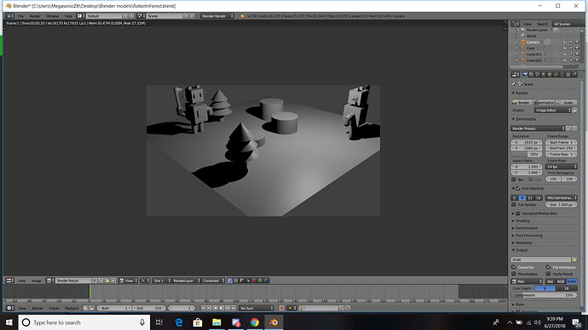Open the Combined pass dropdown
The width and height of the screenshot is (588, 330).
213,281
